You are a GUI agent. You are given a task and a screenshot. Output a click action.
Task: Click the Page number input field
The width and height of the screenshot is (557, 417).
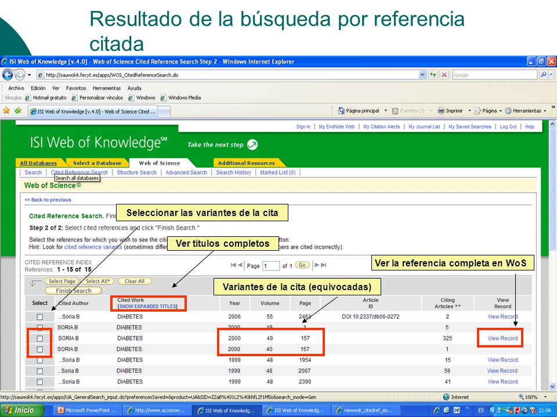tap(271, 266)
